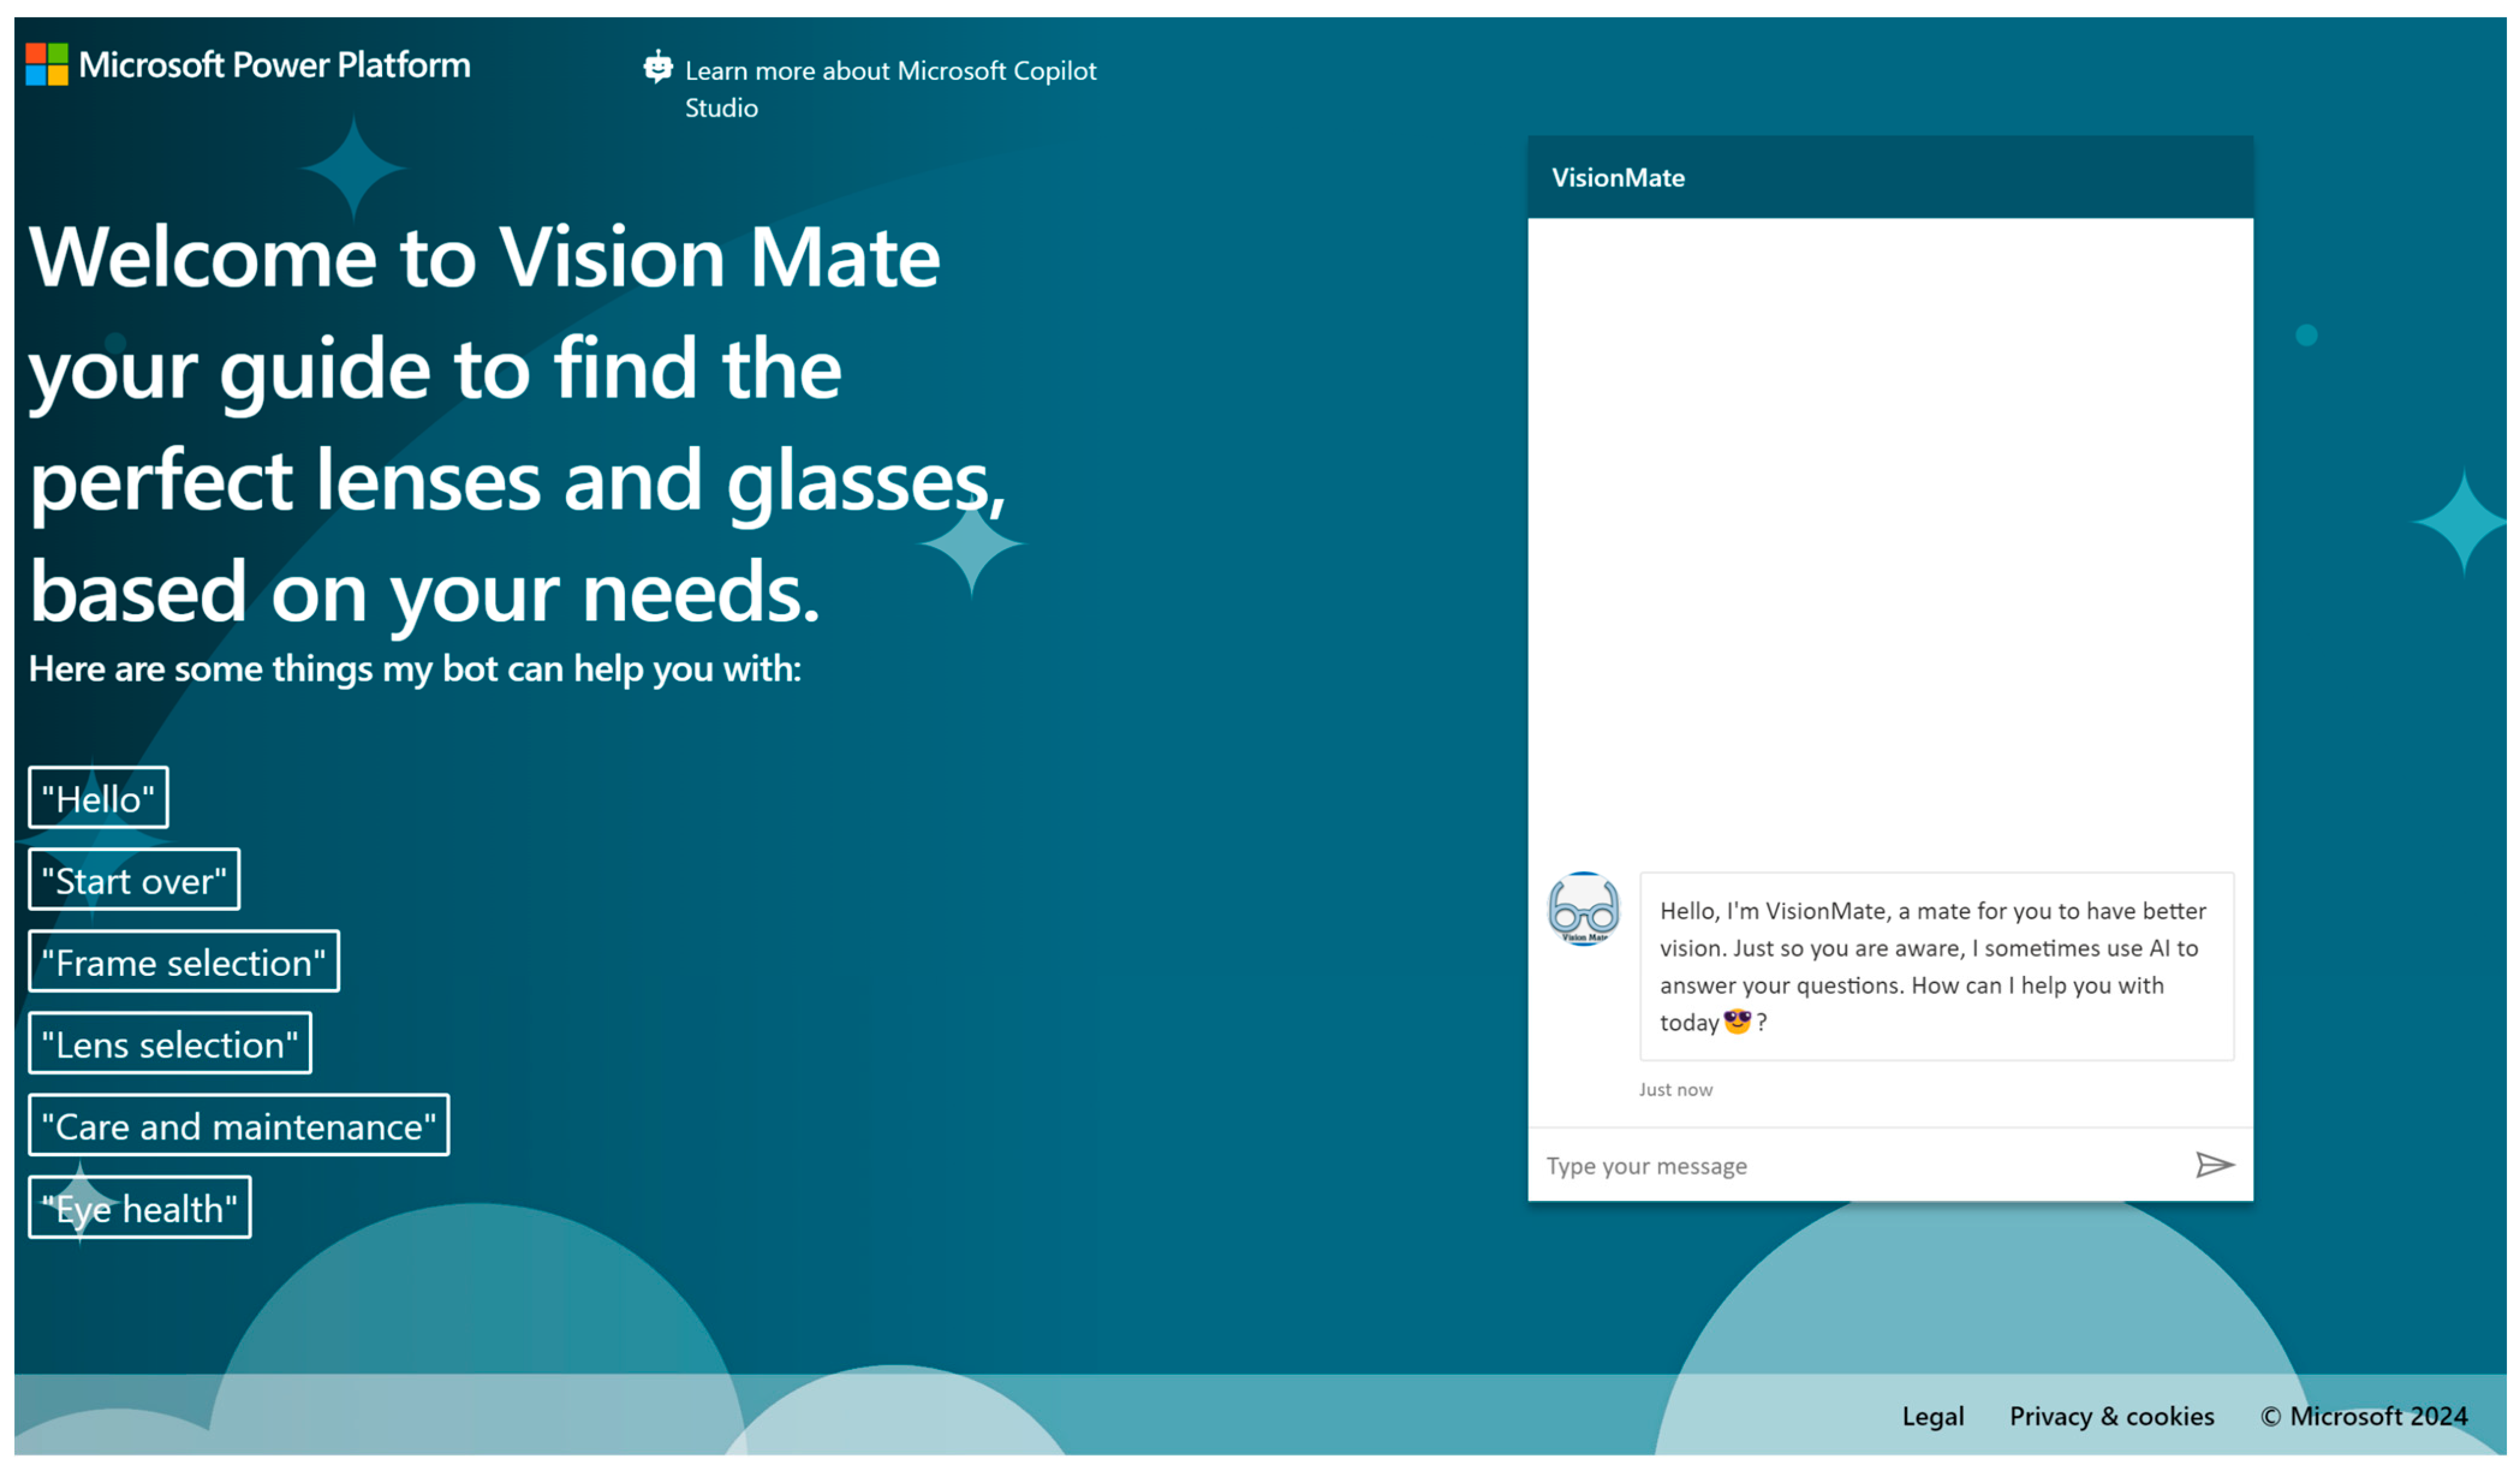Click the bot's greeting message bubble
This screenshot has width=2520, height=1474.
1935,965
